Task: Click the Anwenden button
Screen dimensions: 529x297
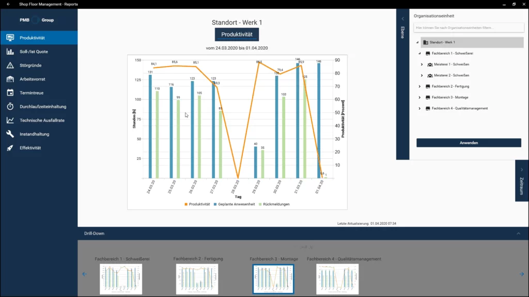Action: tap(469, 143)
